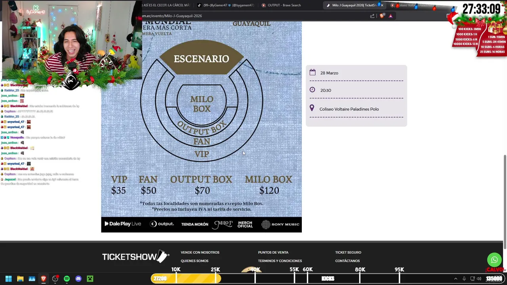The width and height of the screenshot is (507, 285).
Task: Click the location pin beside Coliseo Voltaire
Action: click(312, 108)
